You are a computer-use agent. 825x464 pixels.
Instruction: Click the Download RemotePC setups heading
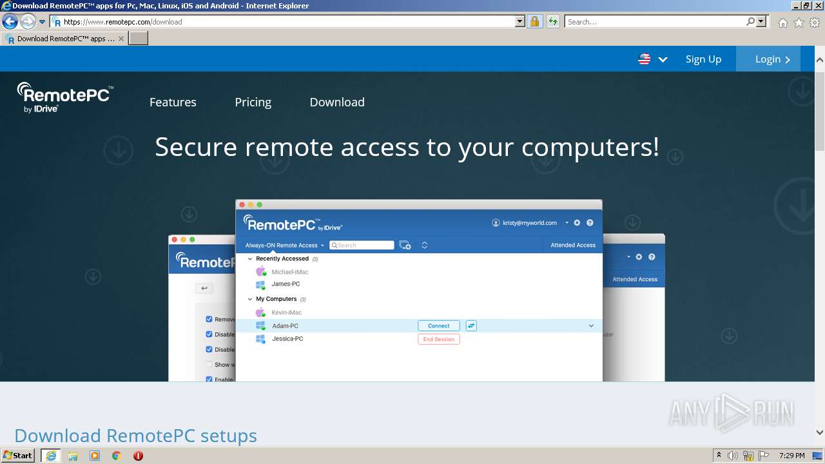click(x=136, y=436)
